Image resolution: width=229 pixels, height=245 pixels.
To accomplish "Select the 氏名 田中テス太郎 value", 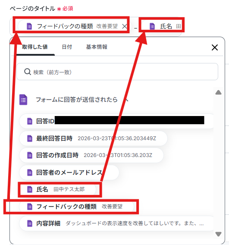I will 57,189.
